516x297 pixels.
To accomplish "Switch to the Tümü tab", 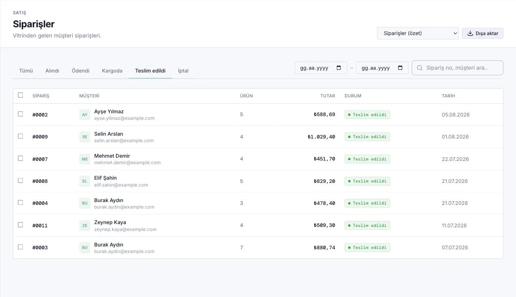I will coord(26,71).
